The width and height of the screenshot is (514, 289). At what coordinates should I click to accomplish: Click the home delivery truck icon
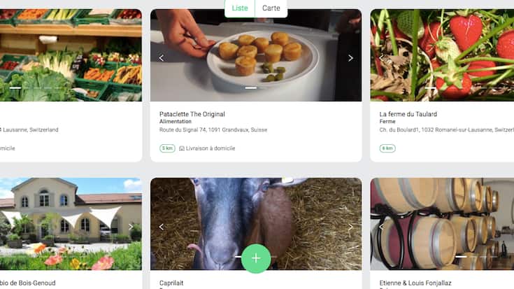coord(182,148)
